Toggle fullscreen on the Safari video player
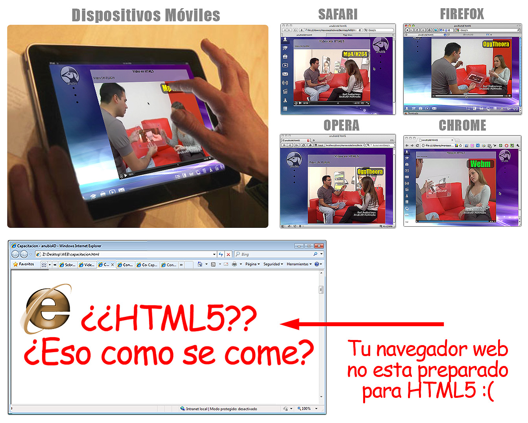This screenshot has height=423, width=528. tap(367, 103)
